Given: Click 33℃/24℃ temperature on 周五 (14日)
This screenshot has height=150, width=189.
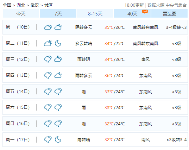Looking at the screenshot, I should coord(114,92).
